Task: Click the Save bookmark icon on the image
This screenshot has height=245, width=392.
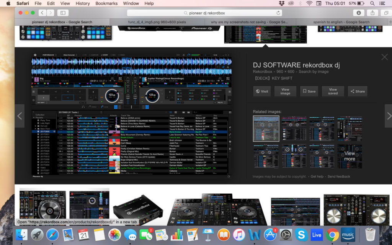Action: (x=309, y=91)
